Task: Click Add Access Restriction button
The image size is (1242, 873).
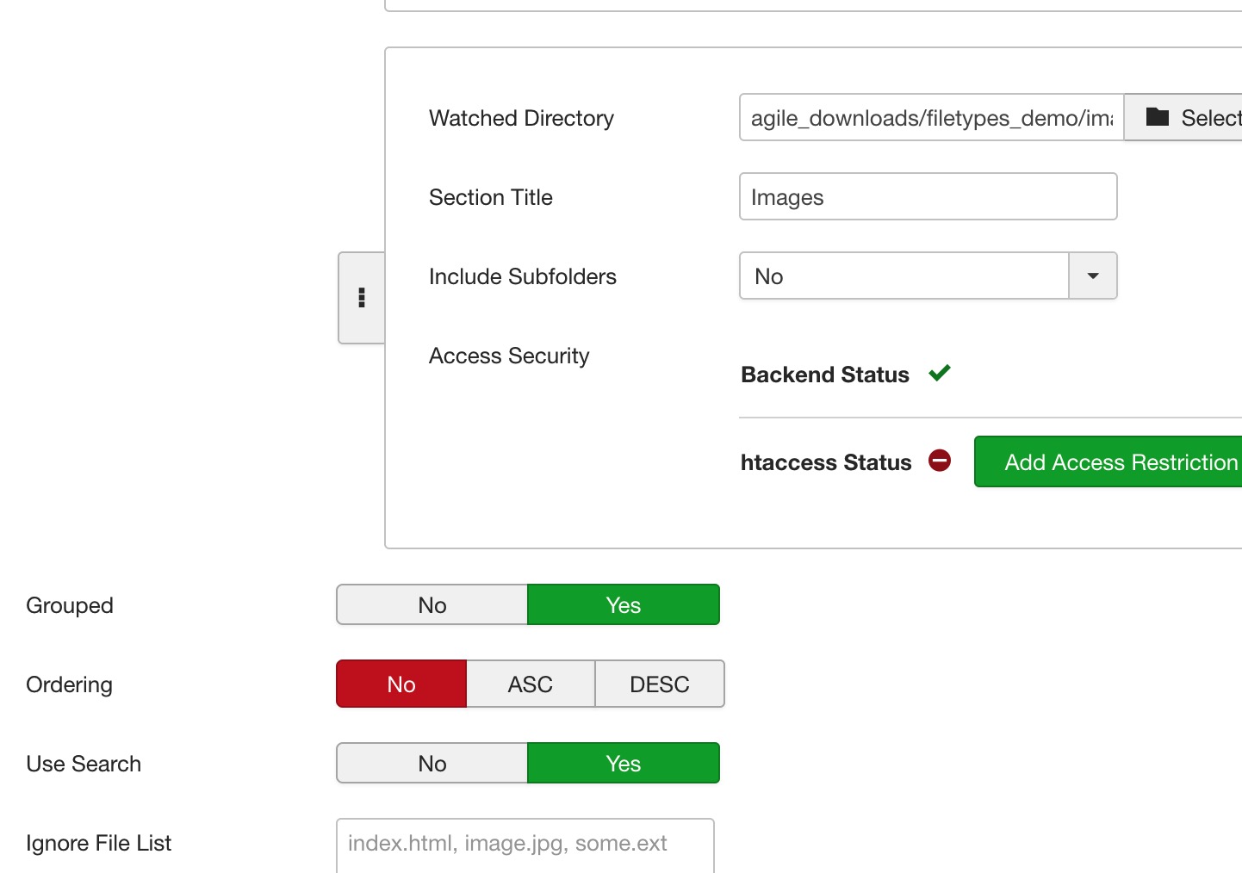Action: point(1108,461)
